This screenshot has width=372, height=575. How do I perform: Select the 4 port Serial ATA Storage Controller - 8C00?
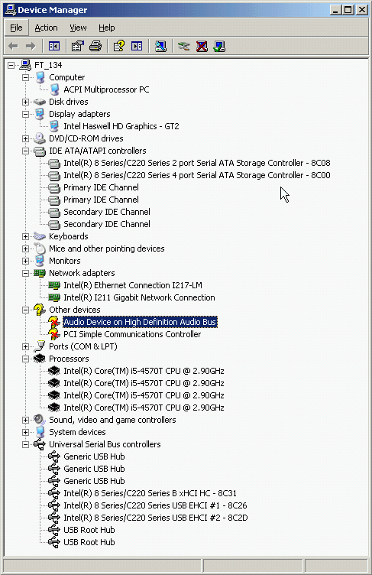pos(197,175)
